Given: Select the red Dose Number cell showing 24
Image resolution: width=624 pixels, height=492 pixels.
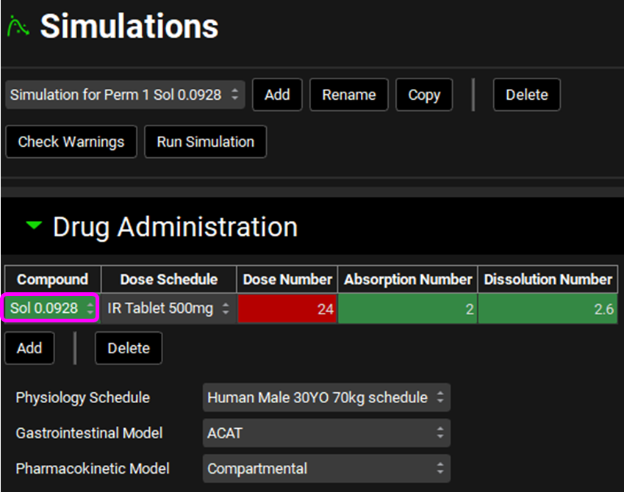Looking at the screenshot, I should click(x=286, y=309).
